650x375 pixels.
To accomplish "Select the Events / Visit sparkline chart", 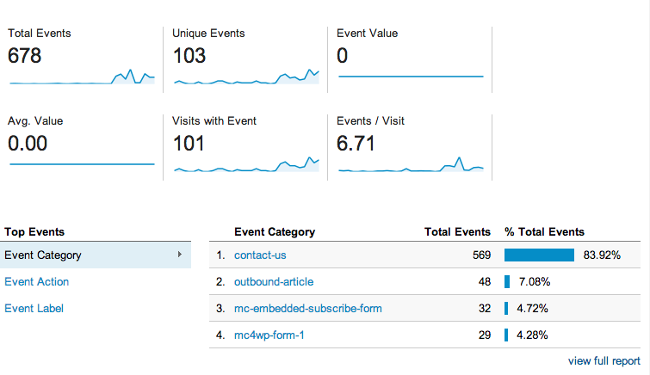I will [x=411, y=164].
